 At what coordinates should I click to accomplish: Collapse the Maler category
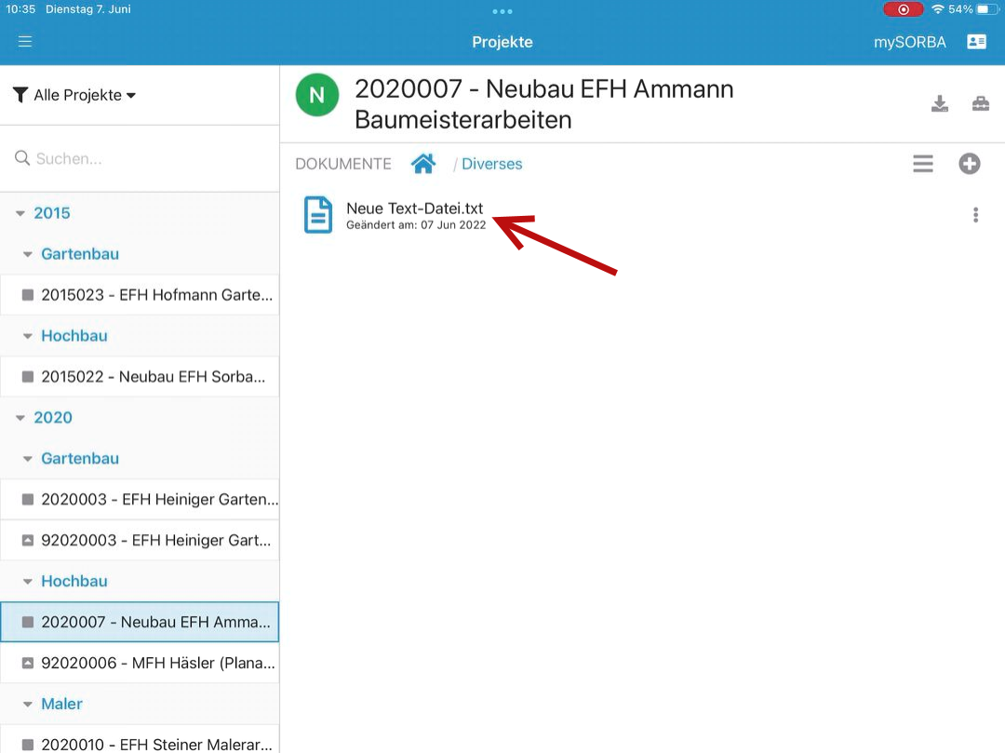(x=28, y=705)
